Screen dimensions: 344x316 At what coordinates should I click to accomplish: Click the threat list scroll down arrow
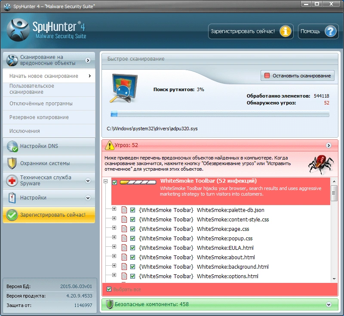(x=334, y=279)
